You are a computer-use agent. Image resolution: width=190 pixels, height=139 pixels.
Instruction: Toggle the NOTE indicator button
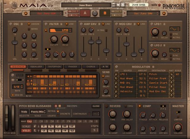pyautogui.click(x=160, y=5)
